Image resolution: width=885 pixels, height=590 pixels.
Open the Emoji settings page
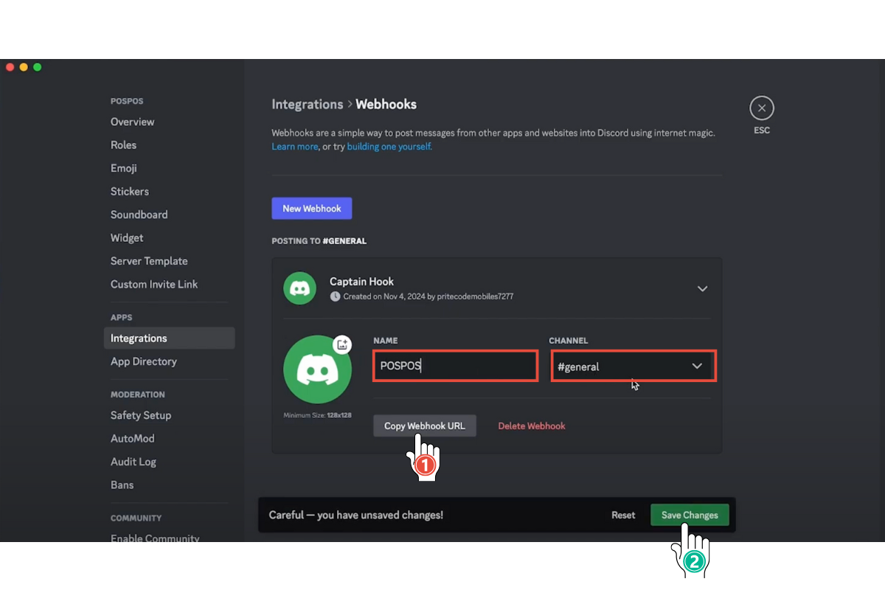coord(123,168)
